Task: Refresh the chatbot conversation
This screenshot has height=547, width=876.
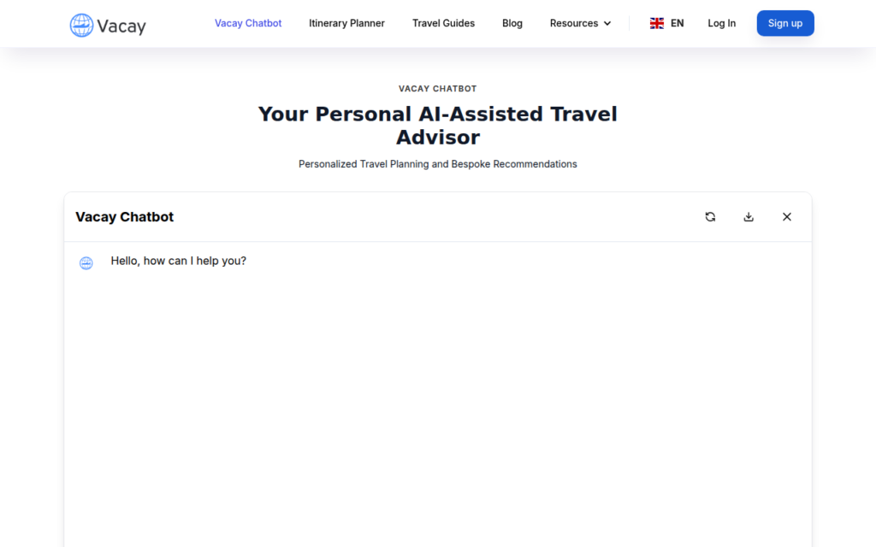Action: (710, 216)
